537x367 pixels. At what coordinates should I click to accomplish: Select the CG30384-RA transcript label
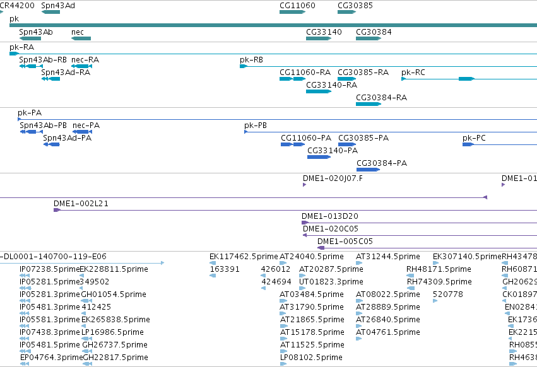[x=382, y=97]
